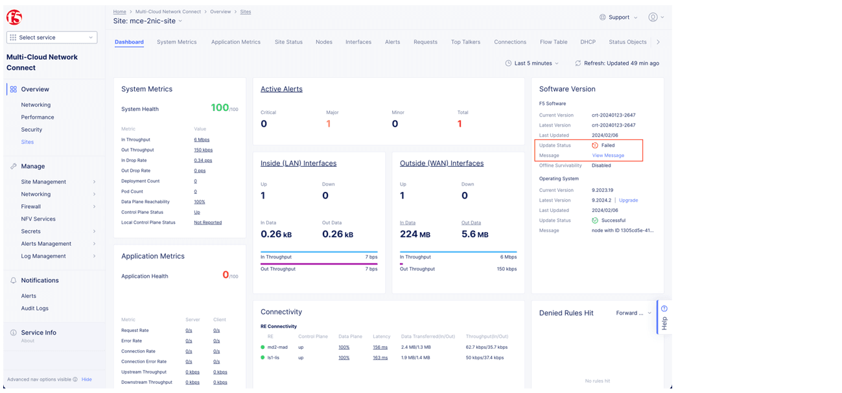Click the user account avatar icon
Screen dimensions: 842x393
(653, 18)
